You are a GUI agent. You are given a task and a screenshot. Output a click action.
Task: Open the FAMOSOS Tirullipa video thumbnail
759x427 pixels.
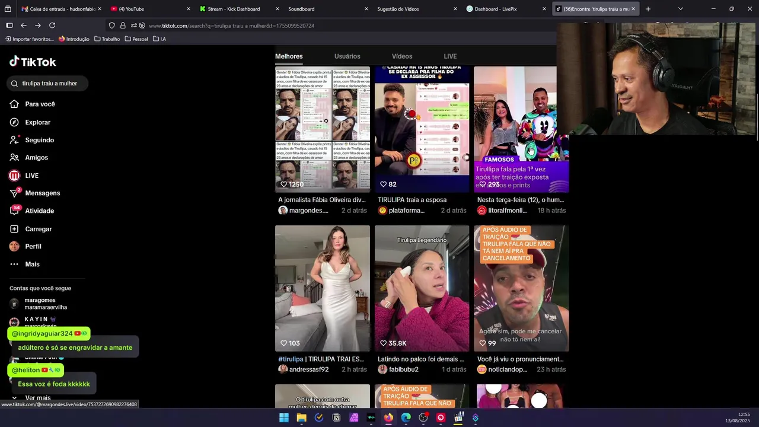click(521, 129)
